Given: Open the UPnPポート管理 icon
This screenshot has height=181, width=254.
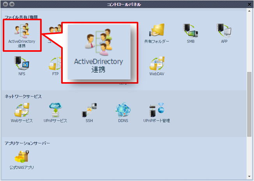Looking at the screenshot, I should [157, 113].
